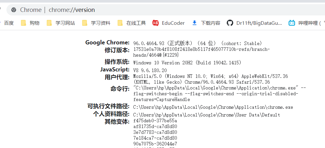Click the Mozilla/5.0 user agent line
This screenshot has height=148, width=325.
[x=211, y=76]
